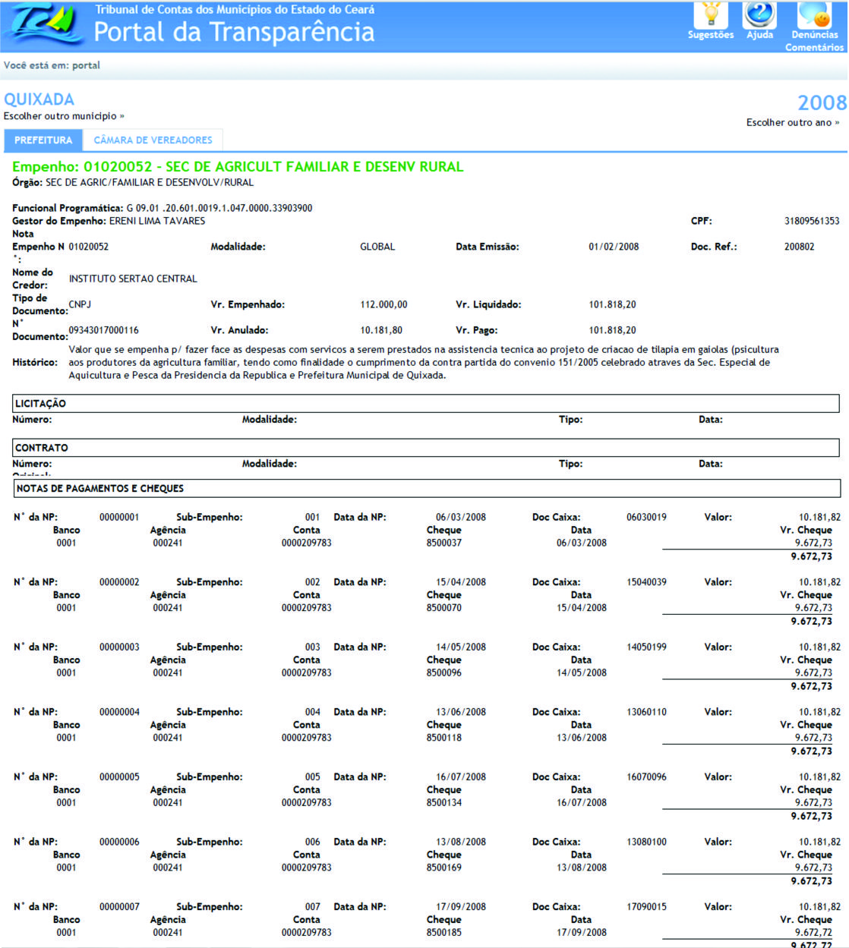Click the Portal da Transparência title
849x948 pixels.
pos(234,32)
